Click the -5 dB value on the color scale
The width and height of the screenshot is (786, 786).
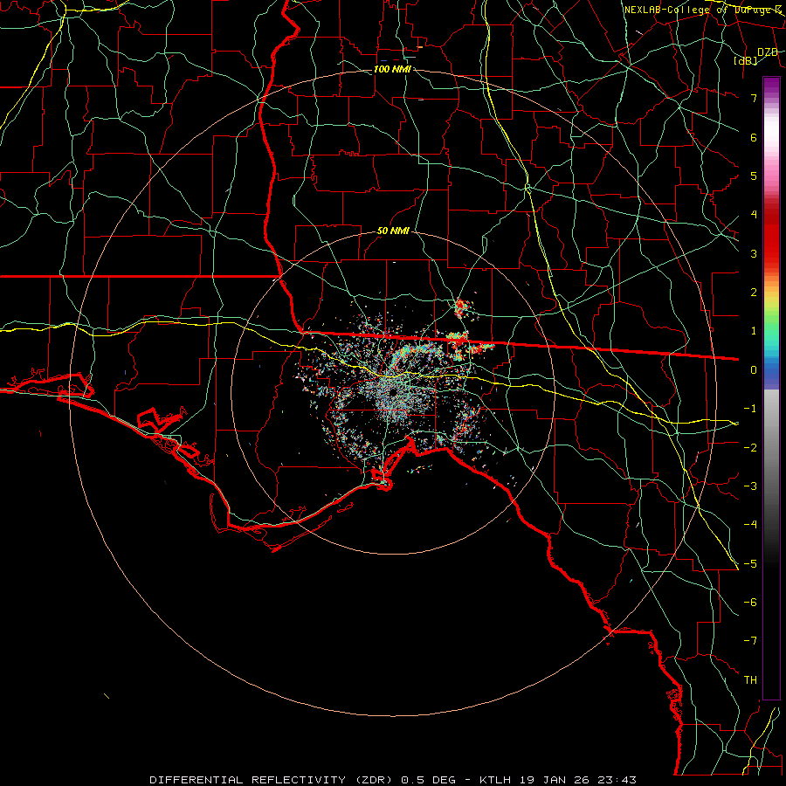point(750,563)
